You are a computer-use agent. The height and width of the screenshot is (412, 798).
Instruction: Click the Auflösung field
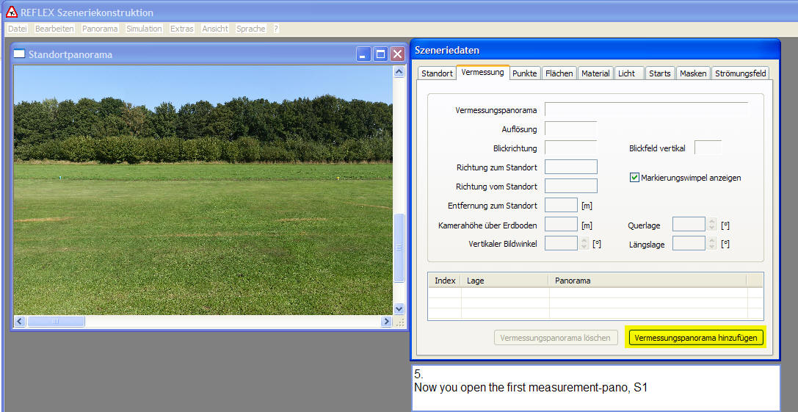[570, 129]
